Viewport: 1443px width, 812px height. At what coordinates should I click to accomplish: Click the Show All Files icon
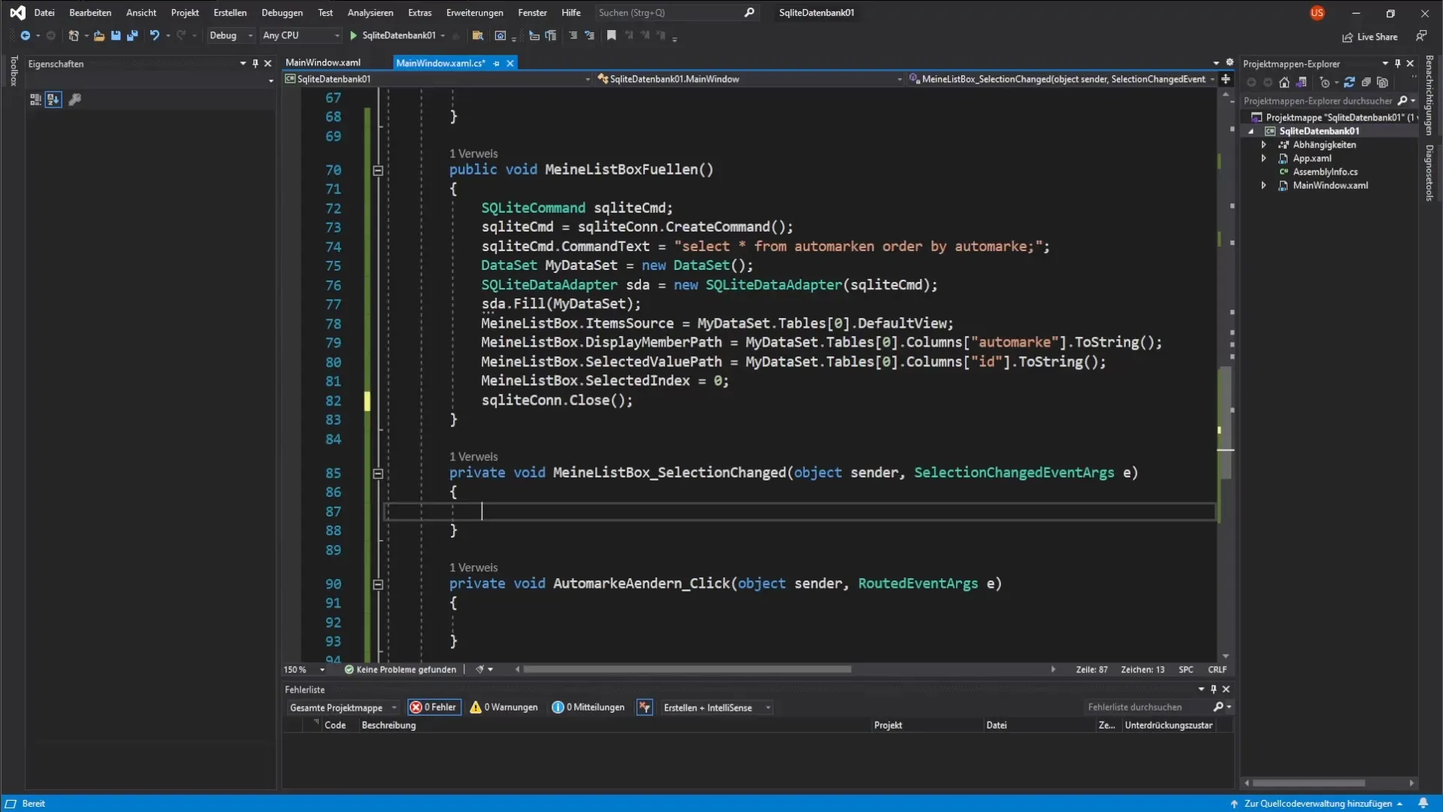(1383, 83)
